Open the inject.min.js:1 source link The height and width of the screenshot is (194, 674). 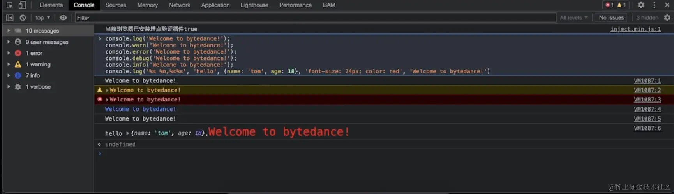[x=635, y=29]
